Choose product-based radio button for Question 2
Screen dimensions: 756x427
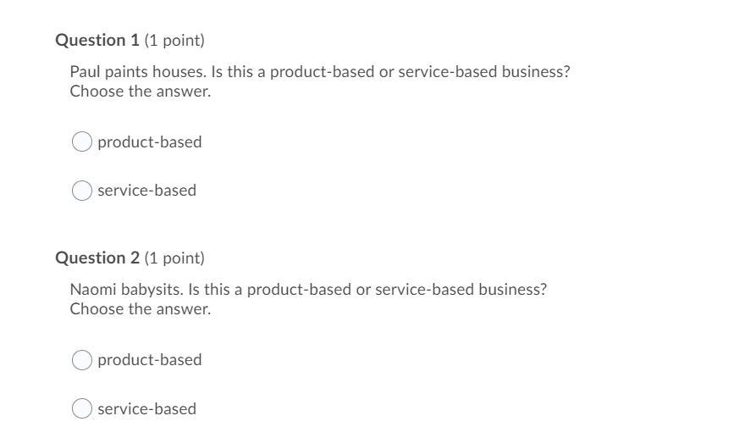tap(82, 360)
